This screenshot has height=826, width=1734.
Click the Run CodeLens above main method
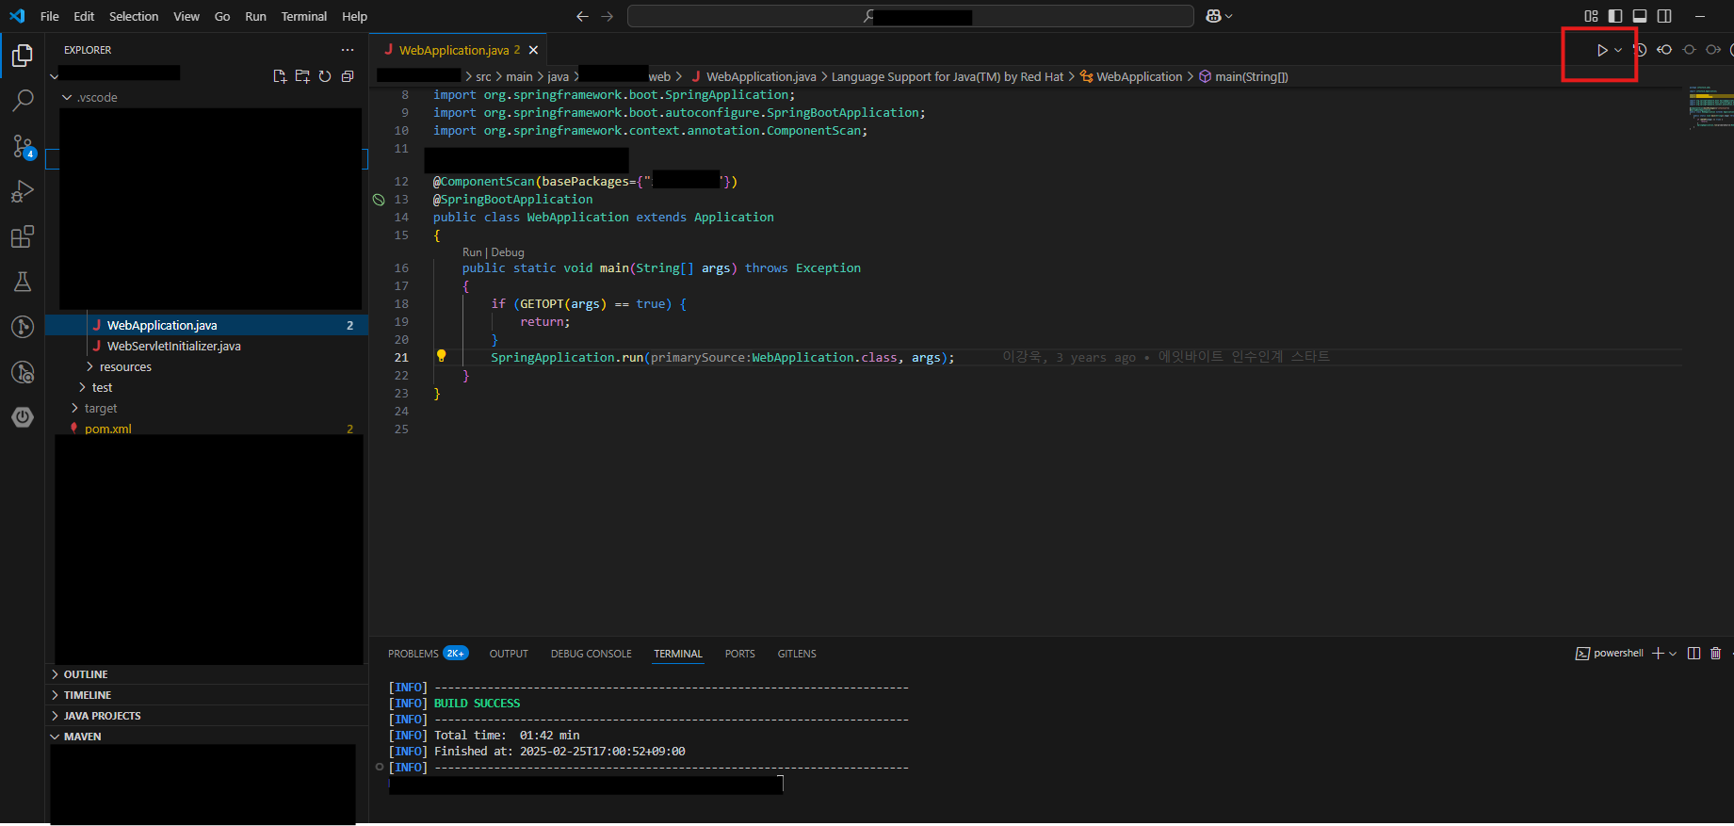click(x=472, y=252)
